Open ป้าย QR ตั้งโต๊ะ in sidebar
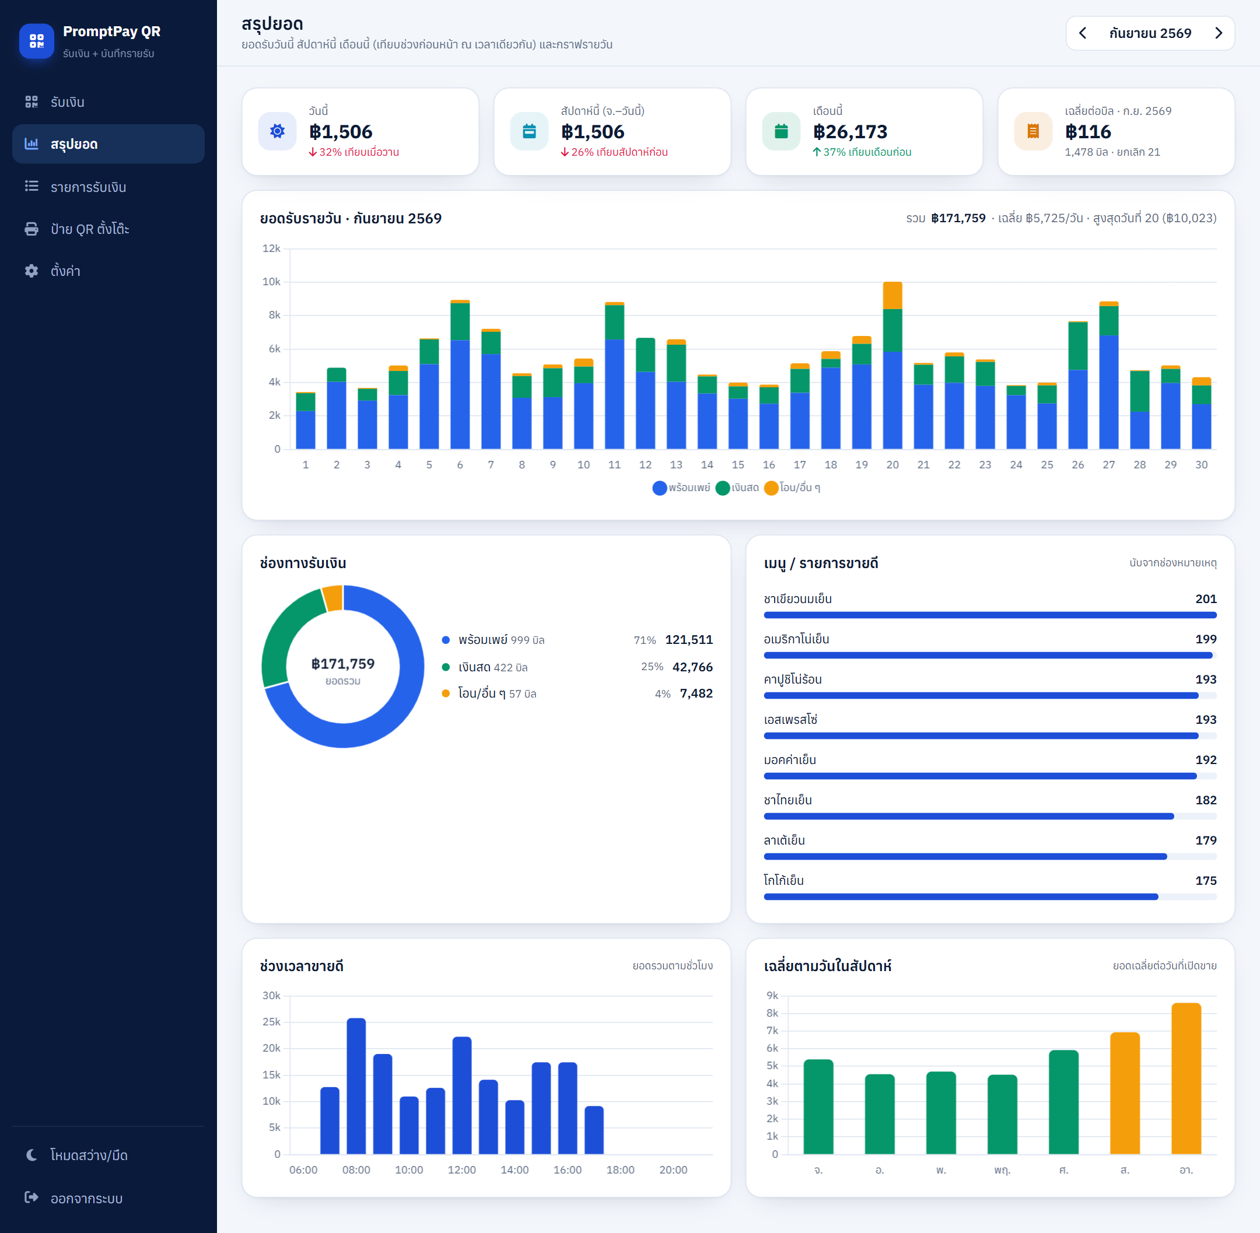The image size is (1260, 1233). click(108, 229)
